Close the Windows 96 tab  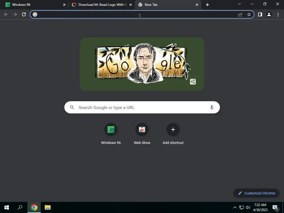point(64,5)
